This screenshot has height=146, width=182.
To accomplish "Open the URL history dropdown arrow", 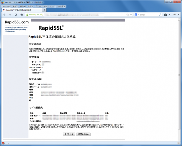I will [x=131, y=15].
